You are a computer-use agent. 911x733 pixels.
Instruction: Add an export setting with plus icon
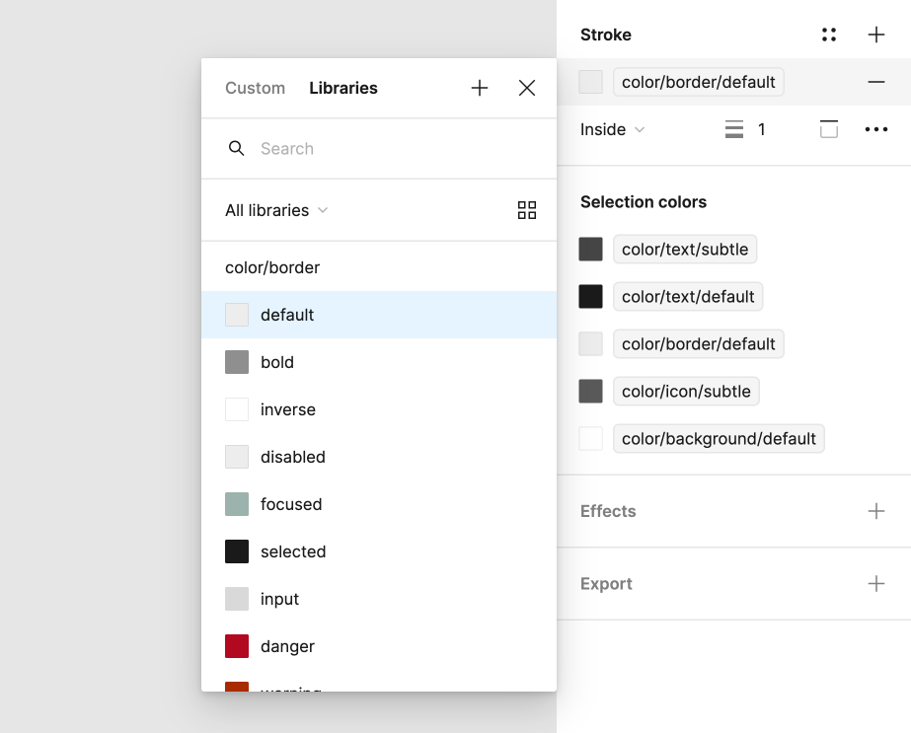point(876,583)
